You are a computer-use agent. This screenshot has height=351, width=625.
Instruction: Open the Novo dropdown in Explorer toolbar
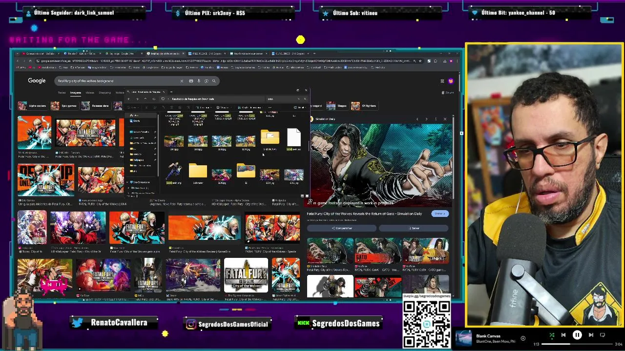tap(133, 107)
